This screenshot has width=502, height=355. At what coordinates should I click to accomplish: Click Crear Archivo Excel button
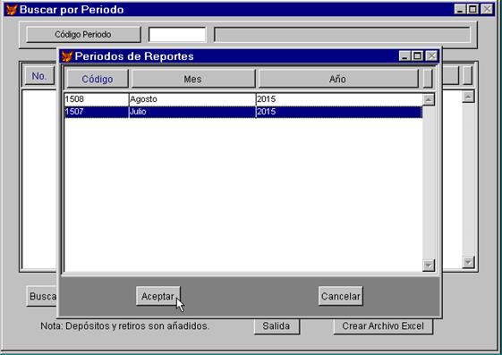383,326
